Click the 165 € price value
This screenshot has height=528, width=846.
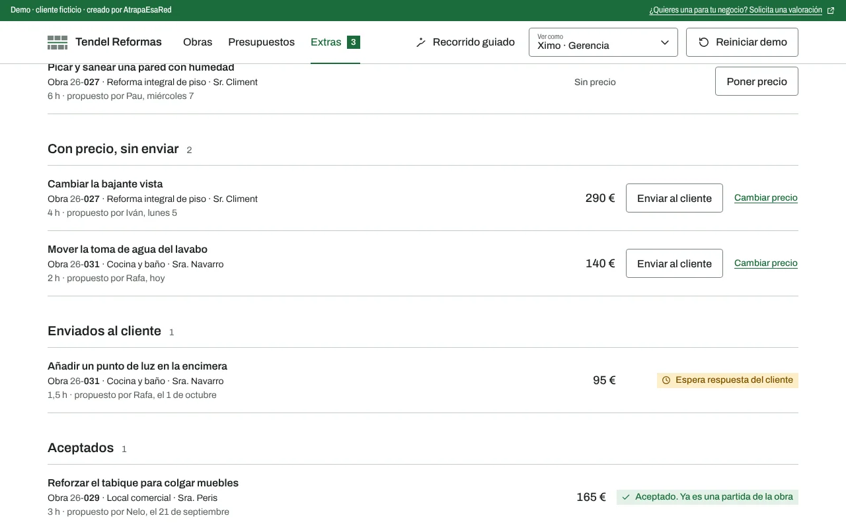click(x=591, y=497)
